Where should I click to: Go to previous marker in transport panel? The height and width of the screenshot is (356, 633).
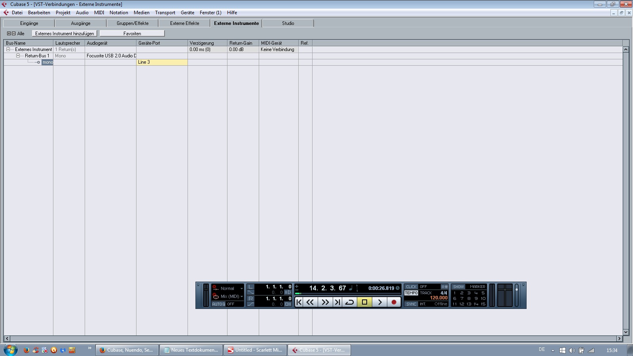pos(299,302)
